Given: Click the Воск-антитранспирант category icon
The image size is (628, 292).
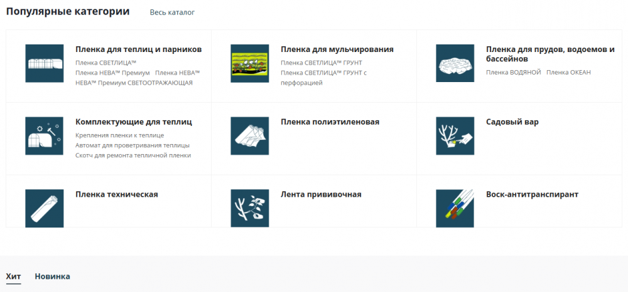Looking at the screenshot, I should (x=455, y=208).
